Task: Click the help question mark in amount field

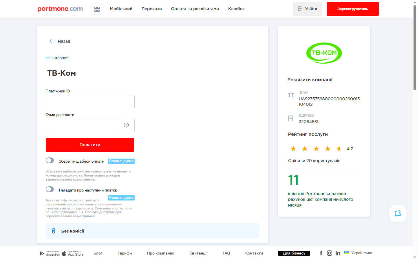Action: tap(126, 125)
